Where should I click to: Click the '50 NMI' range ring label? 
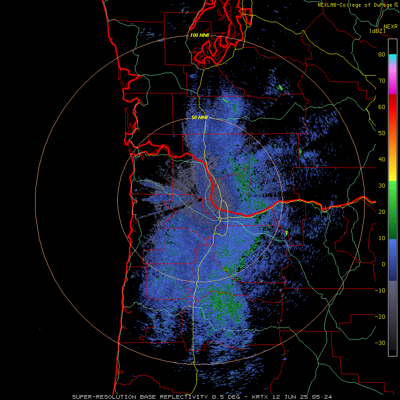pyautogui.click(x=200, y=118)
